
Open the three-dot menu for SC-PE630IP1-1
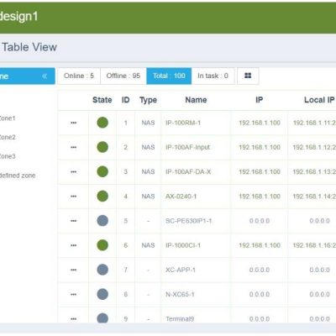coord(74,221)
